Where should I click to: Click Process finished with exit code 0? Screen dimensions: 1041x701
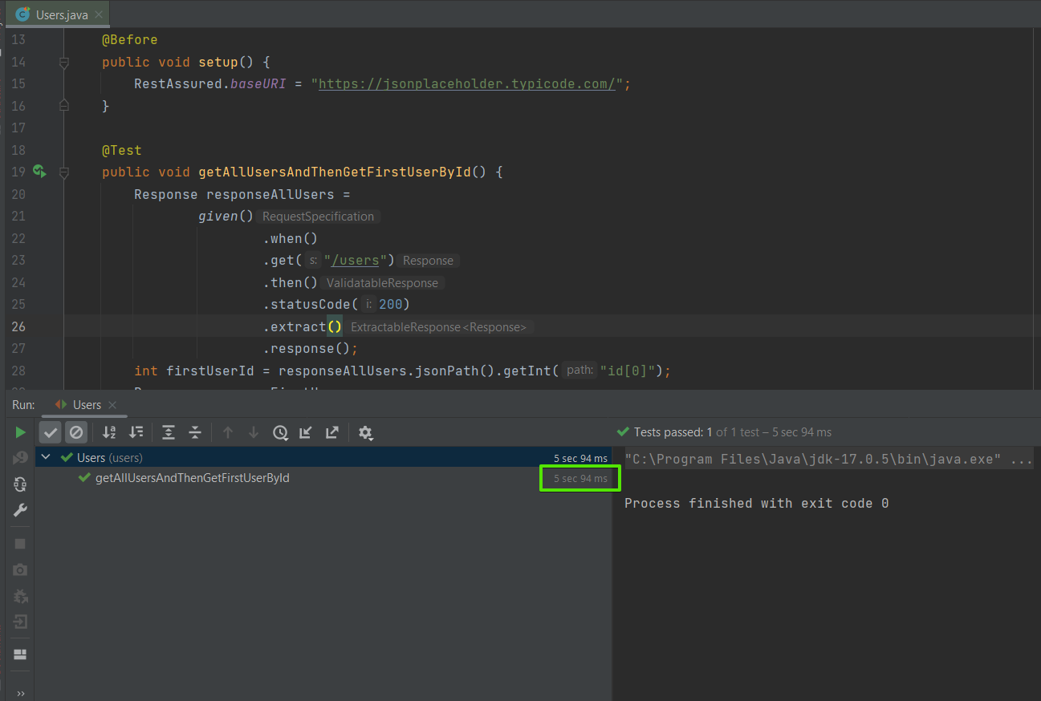[757, 504]
